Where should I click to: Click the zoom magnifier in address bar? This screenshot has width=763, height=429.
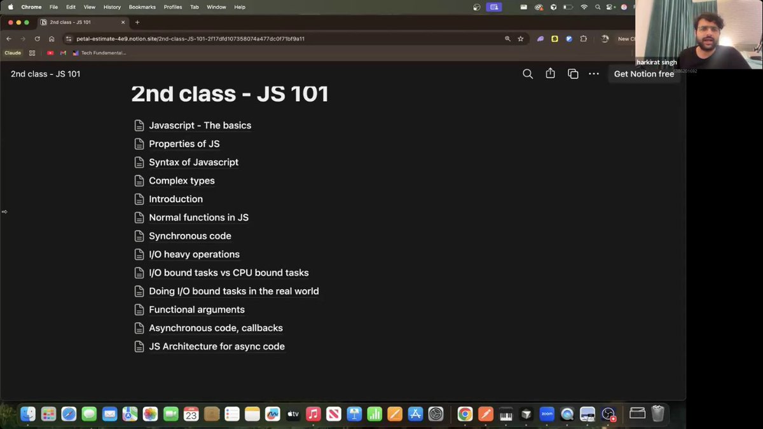point(507,39)
